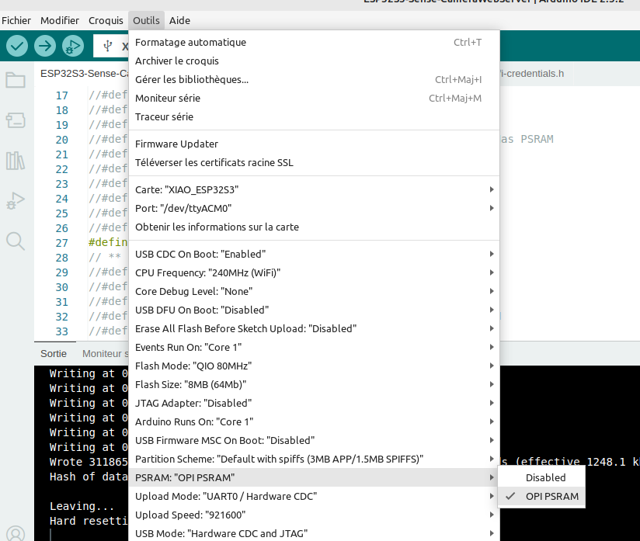Close the open Outils menu
Screen dimensions: 640x541
146,20
